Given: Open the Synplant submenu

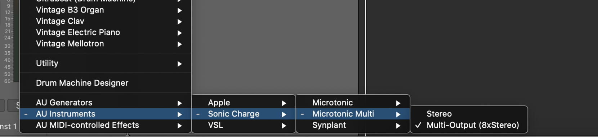Looking at the screenshot, I should [x=353, y=125].
